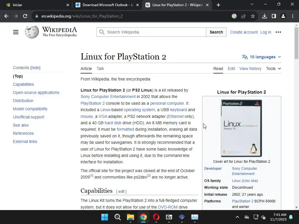The image size is (299, 224).
Task: Open the Chrome profile icon
Action: 283,16
